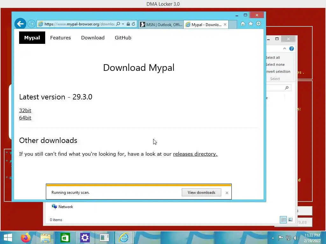Open the volume speaker tray icon

(296, 238)
